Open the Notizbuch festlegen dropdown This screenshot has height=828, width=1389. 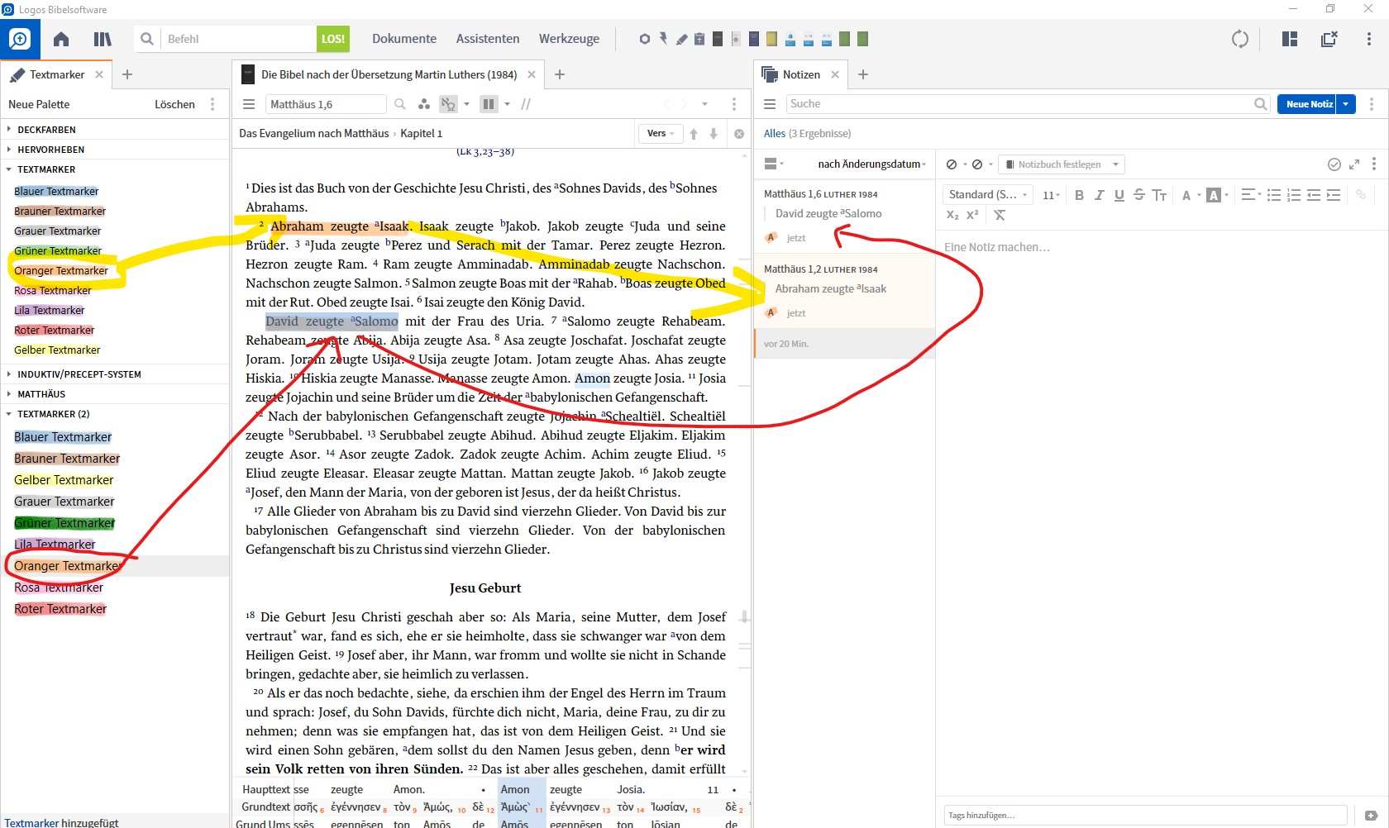coord(1062,164)
